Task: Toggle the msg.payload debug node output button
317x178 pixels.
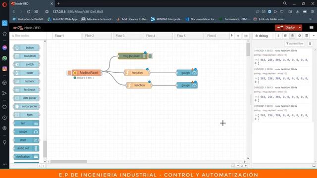Action: tap(150, 56)
